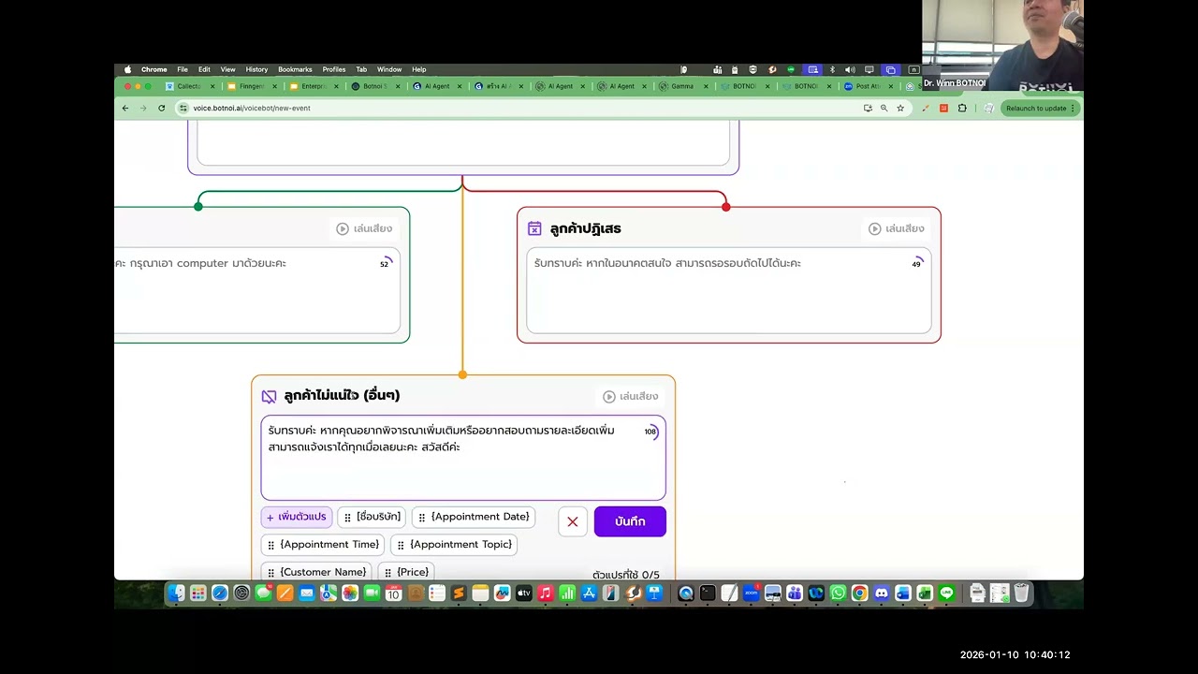Click the muted-chat icon beside ลูกค้าไม่แน่ใจ
Viewport: 1198px width, 674px height.
269,396
